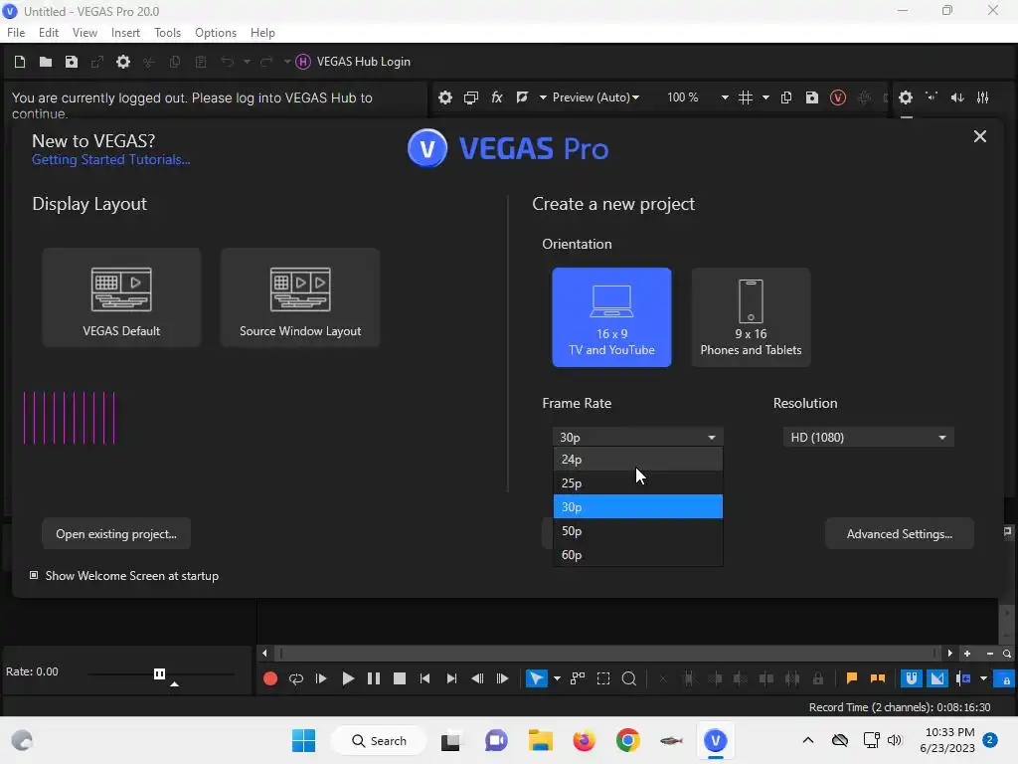Image resolution: width=1018 pixels, height=764 pixels.
Task: Select 25p from the frame rate list
Action: tap(637, 483)
